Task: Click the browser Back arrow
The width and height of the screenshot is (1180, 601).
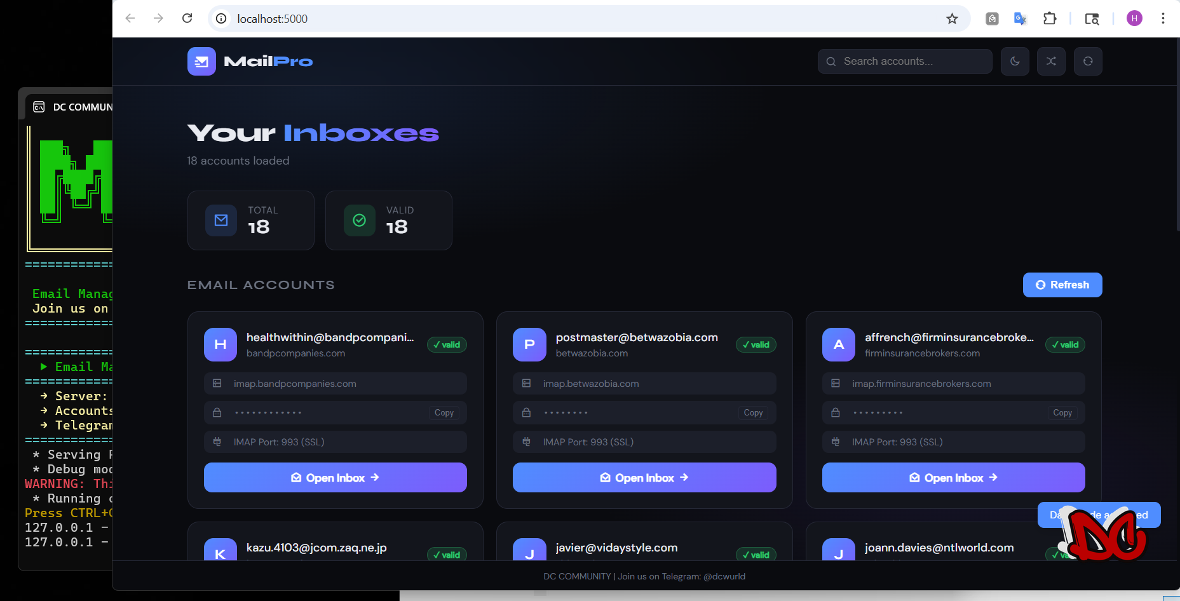Action: 130,18
